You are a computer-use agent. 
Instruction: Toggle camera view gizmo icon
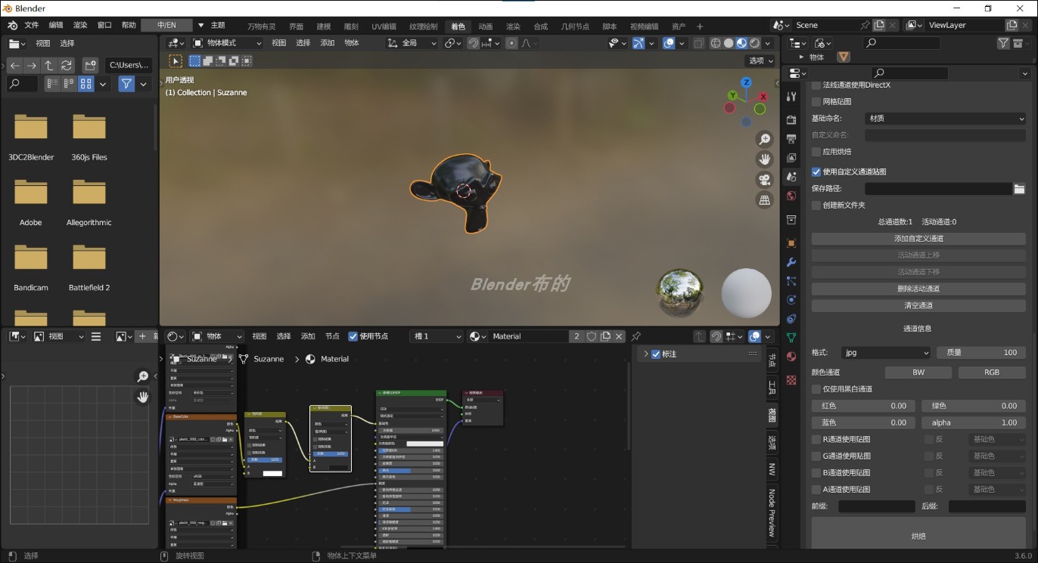click(x=765, y=180)
